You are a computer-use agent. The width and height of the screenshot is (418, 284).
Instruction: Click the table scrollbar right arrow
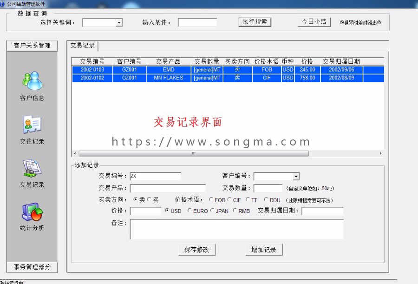[x=380, y=153]
